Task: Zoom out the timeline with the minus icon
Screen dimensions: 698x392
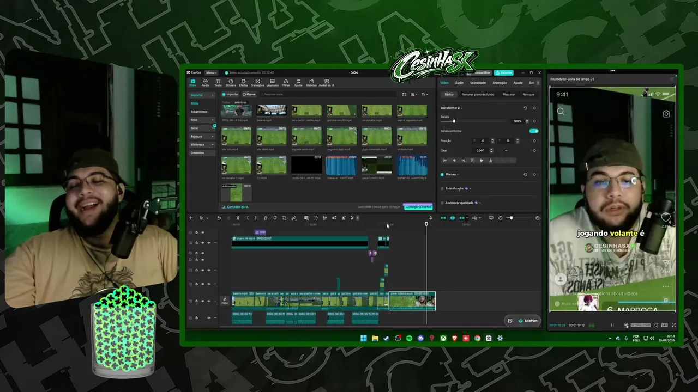Action: 501,218
